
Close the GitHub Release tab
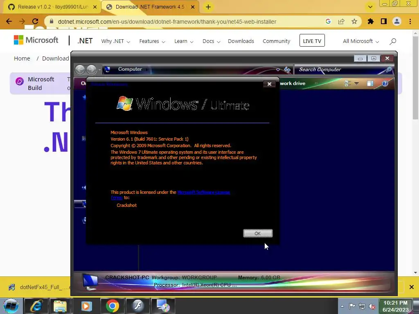[95, 7]
